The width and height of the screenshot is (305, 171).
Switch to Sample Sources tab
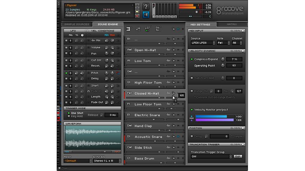(x=77, y=24)
